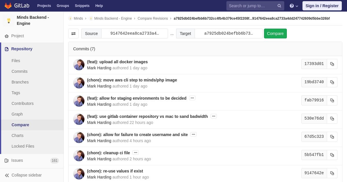Open commit 19bd3740 SHA link

click(314, 82)
